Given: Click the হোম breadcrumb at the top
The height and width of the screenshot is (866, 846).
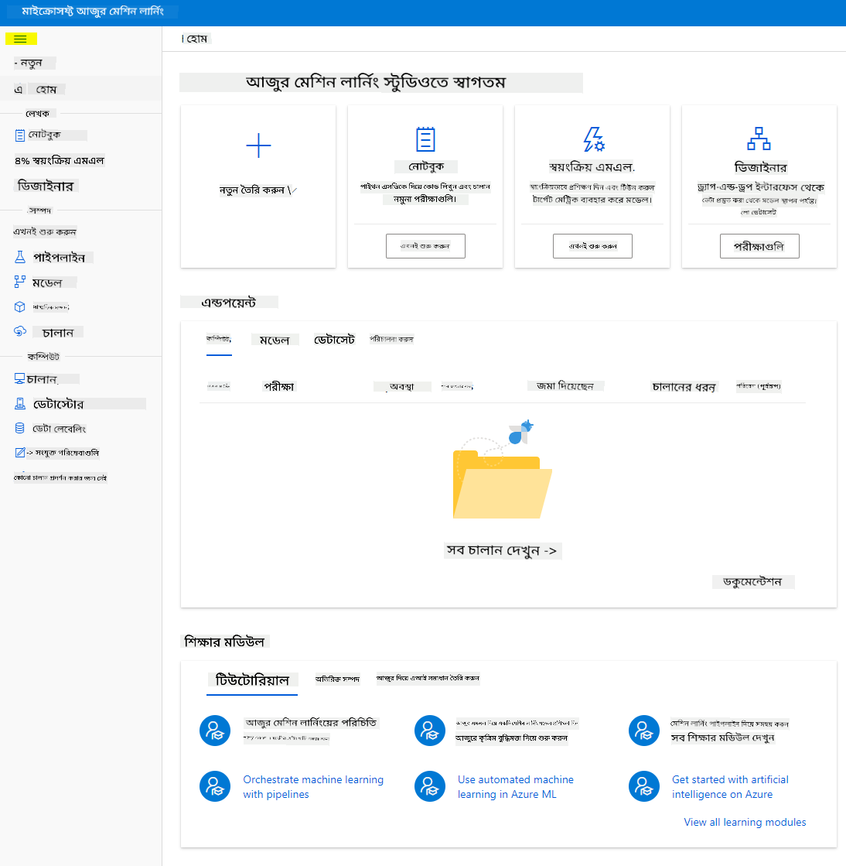Looking at the screenshot, I should (x=197, y=39).
